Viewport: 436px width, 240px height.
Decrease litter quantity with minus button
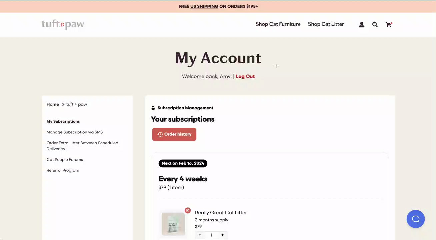(200, 235)
